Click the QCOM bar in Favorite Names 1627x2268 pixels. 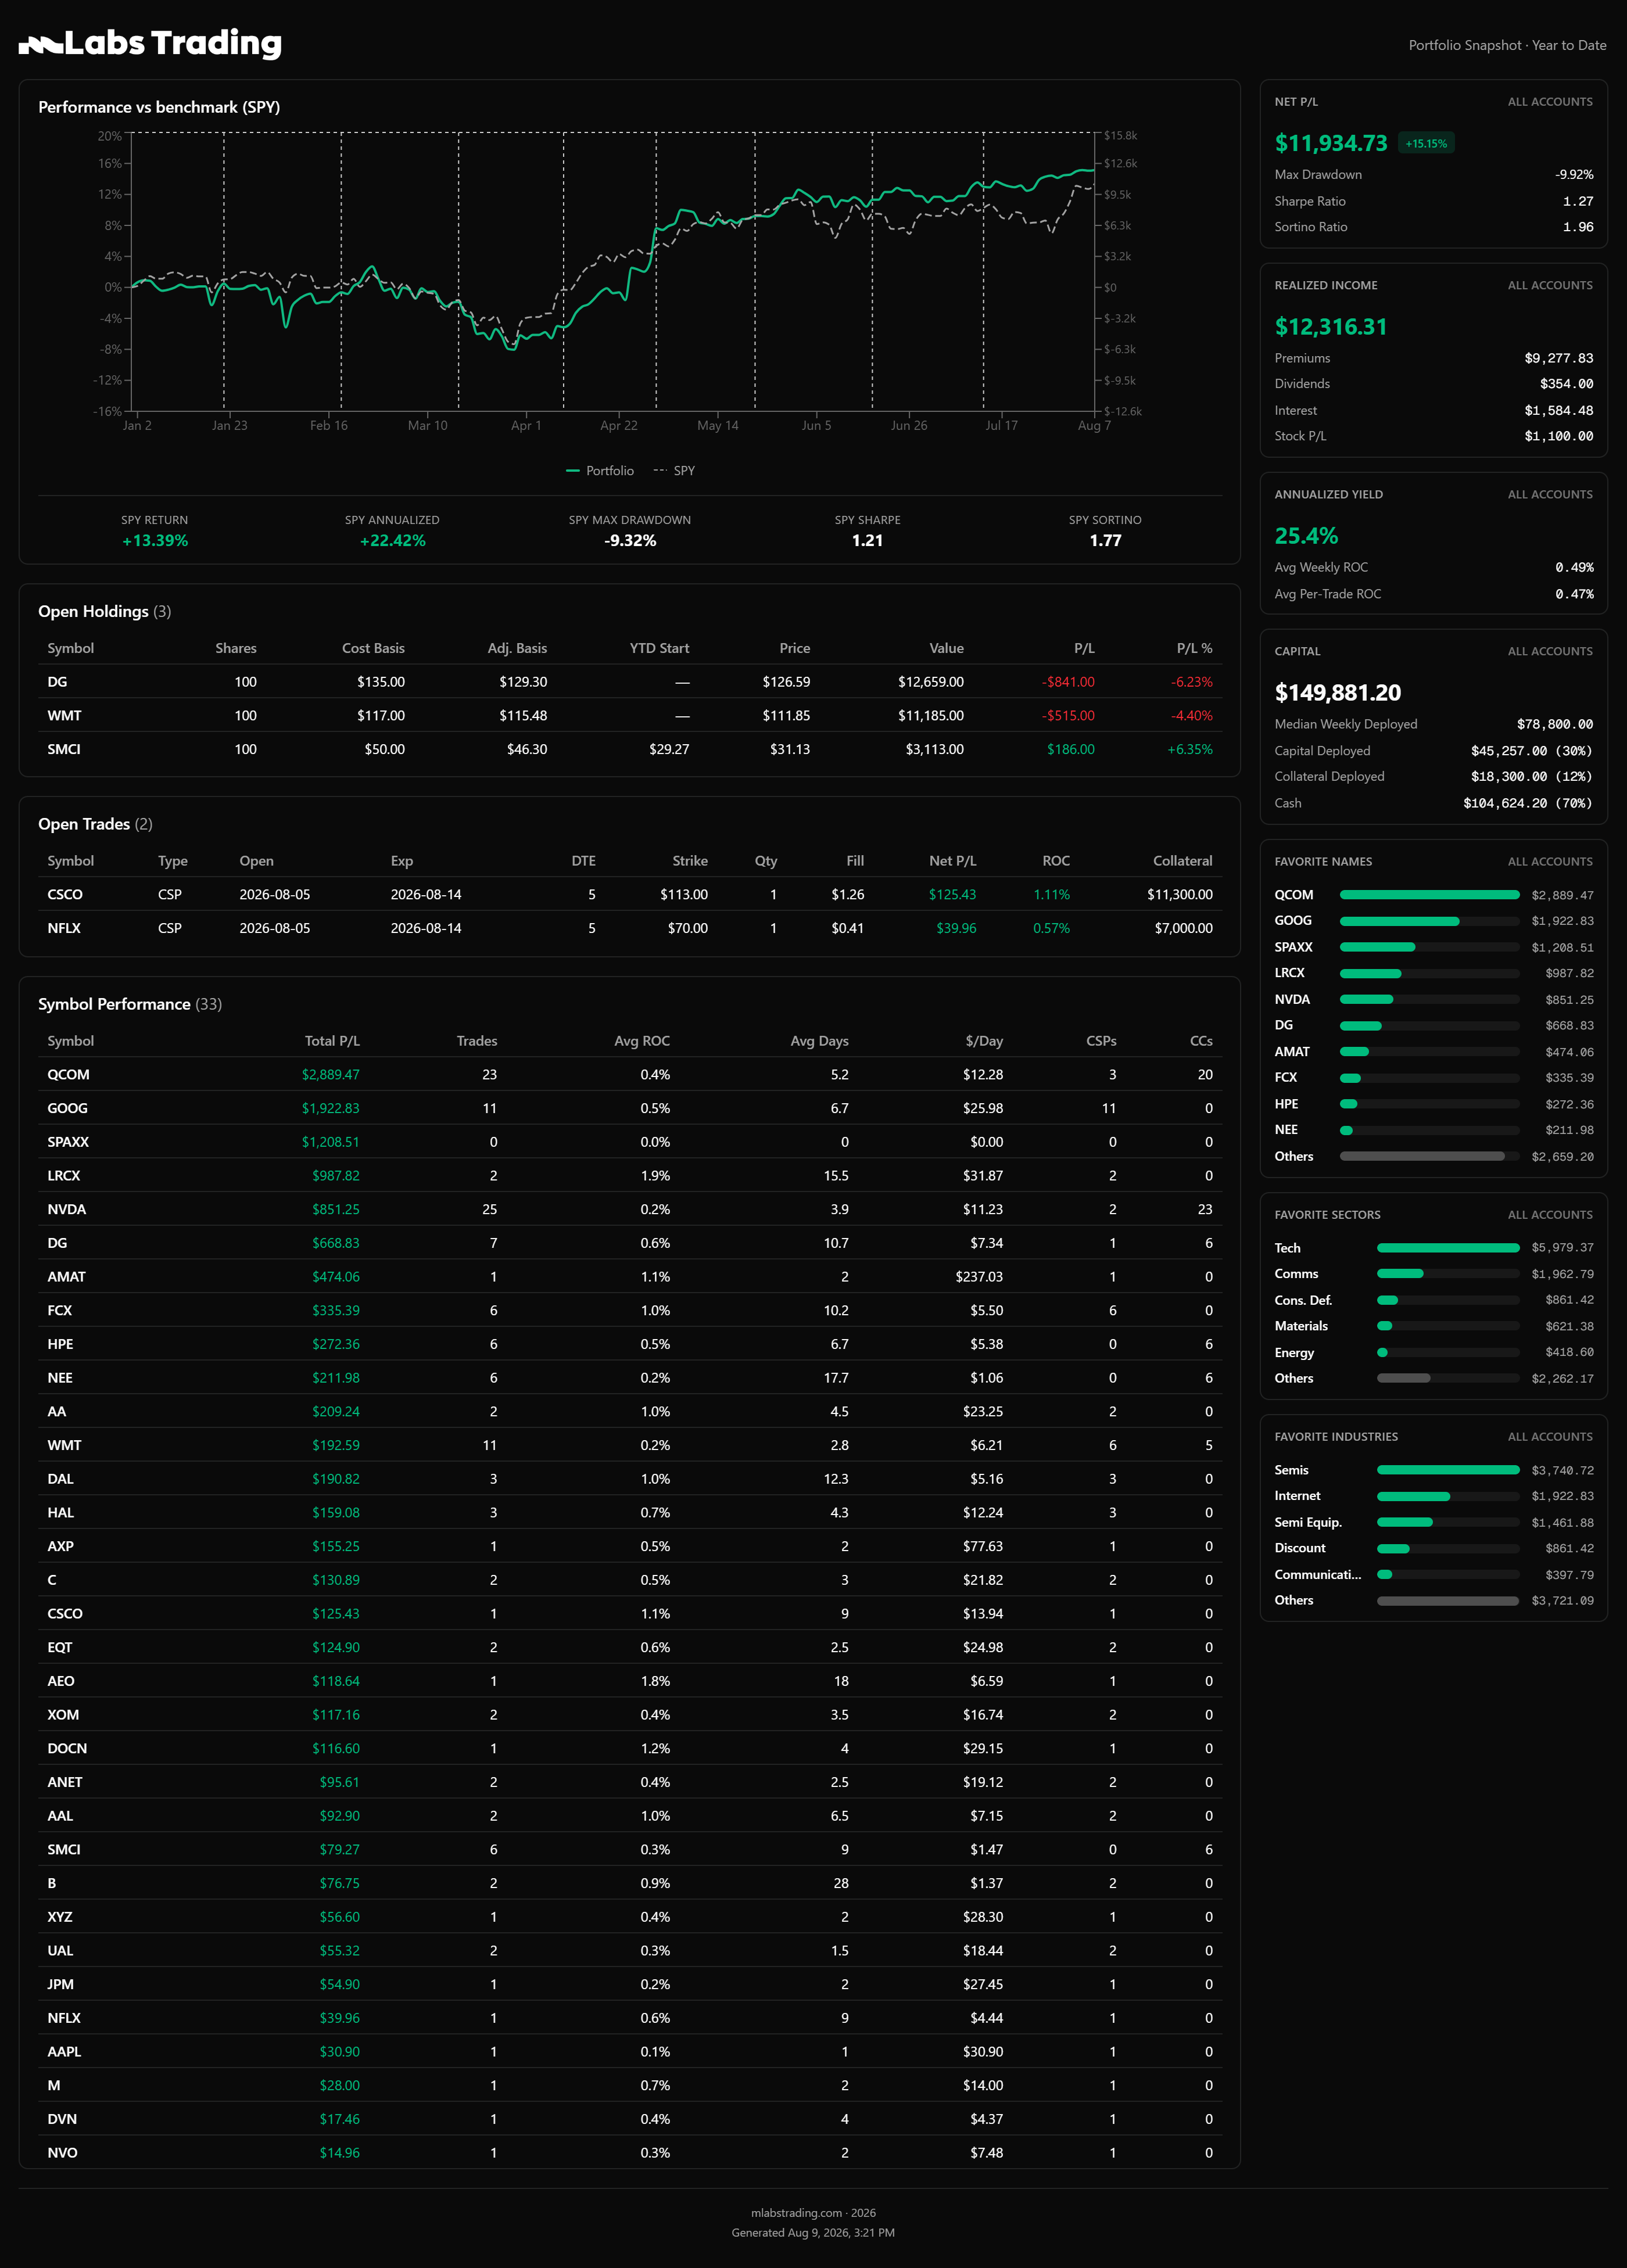1429,895
